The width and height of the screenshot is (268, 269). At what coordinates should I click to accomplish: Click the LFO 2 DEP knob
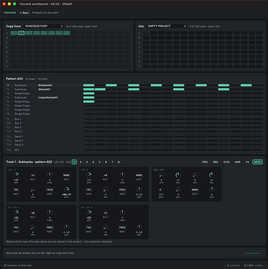(139, 189)
